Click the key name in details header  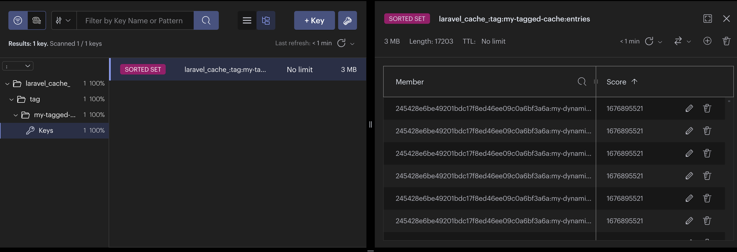(514, 19)
